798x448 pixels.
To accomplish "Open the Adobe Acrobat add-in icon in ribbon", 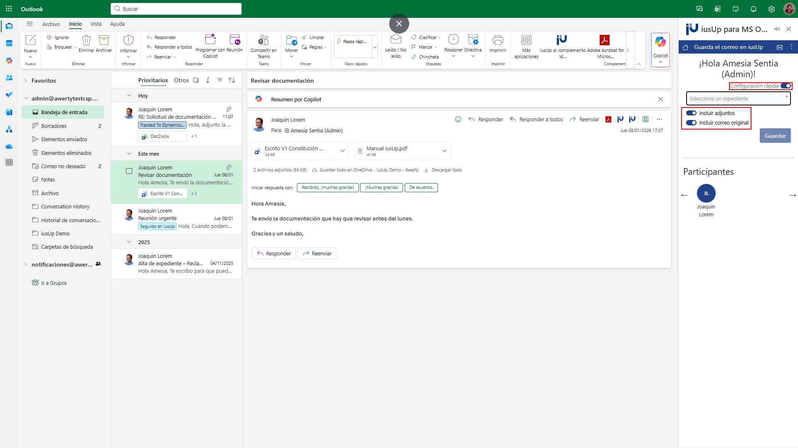I will point(604,40).
